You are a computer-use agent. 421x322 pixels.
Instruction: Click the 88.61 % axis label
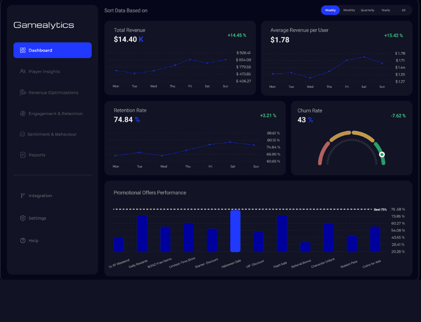pos(273,133)
